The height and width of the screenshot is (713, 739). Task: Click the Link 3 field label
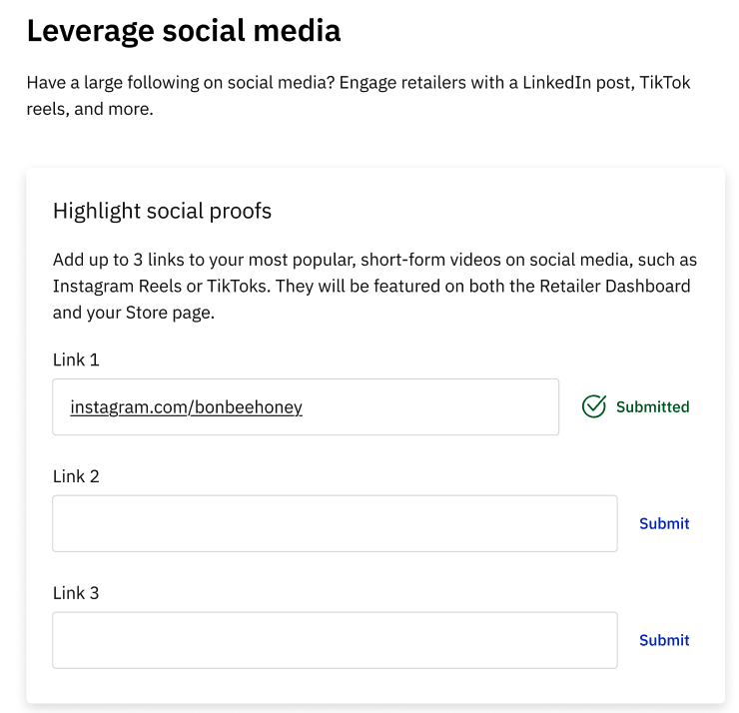point(76,593)
